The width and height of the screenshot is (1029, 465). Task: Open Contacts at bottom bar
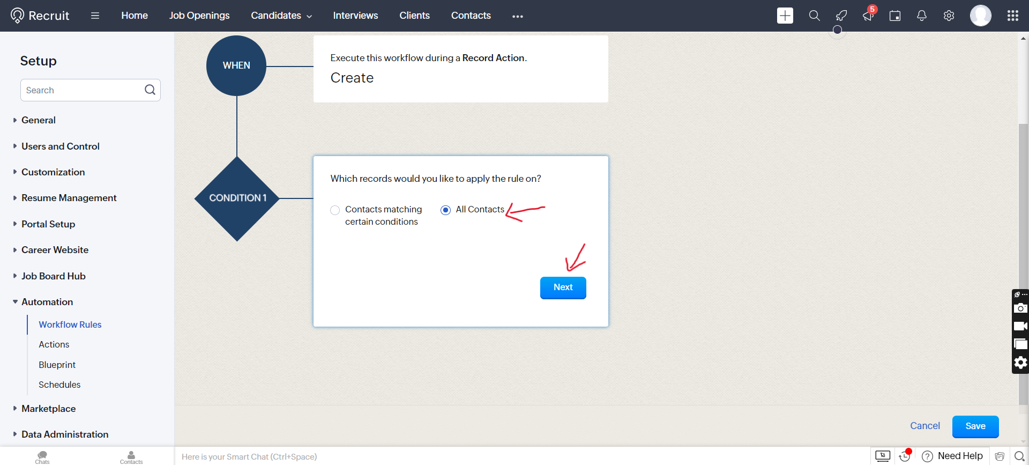[131, 457]
